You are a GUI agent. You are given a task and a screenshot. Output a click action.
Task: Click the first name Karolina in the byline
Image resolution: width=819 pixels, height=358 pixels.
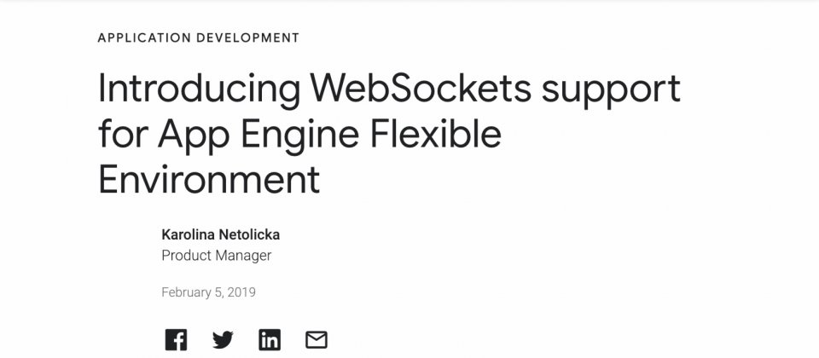(x=188, y=235)
